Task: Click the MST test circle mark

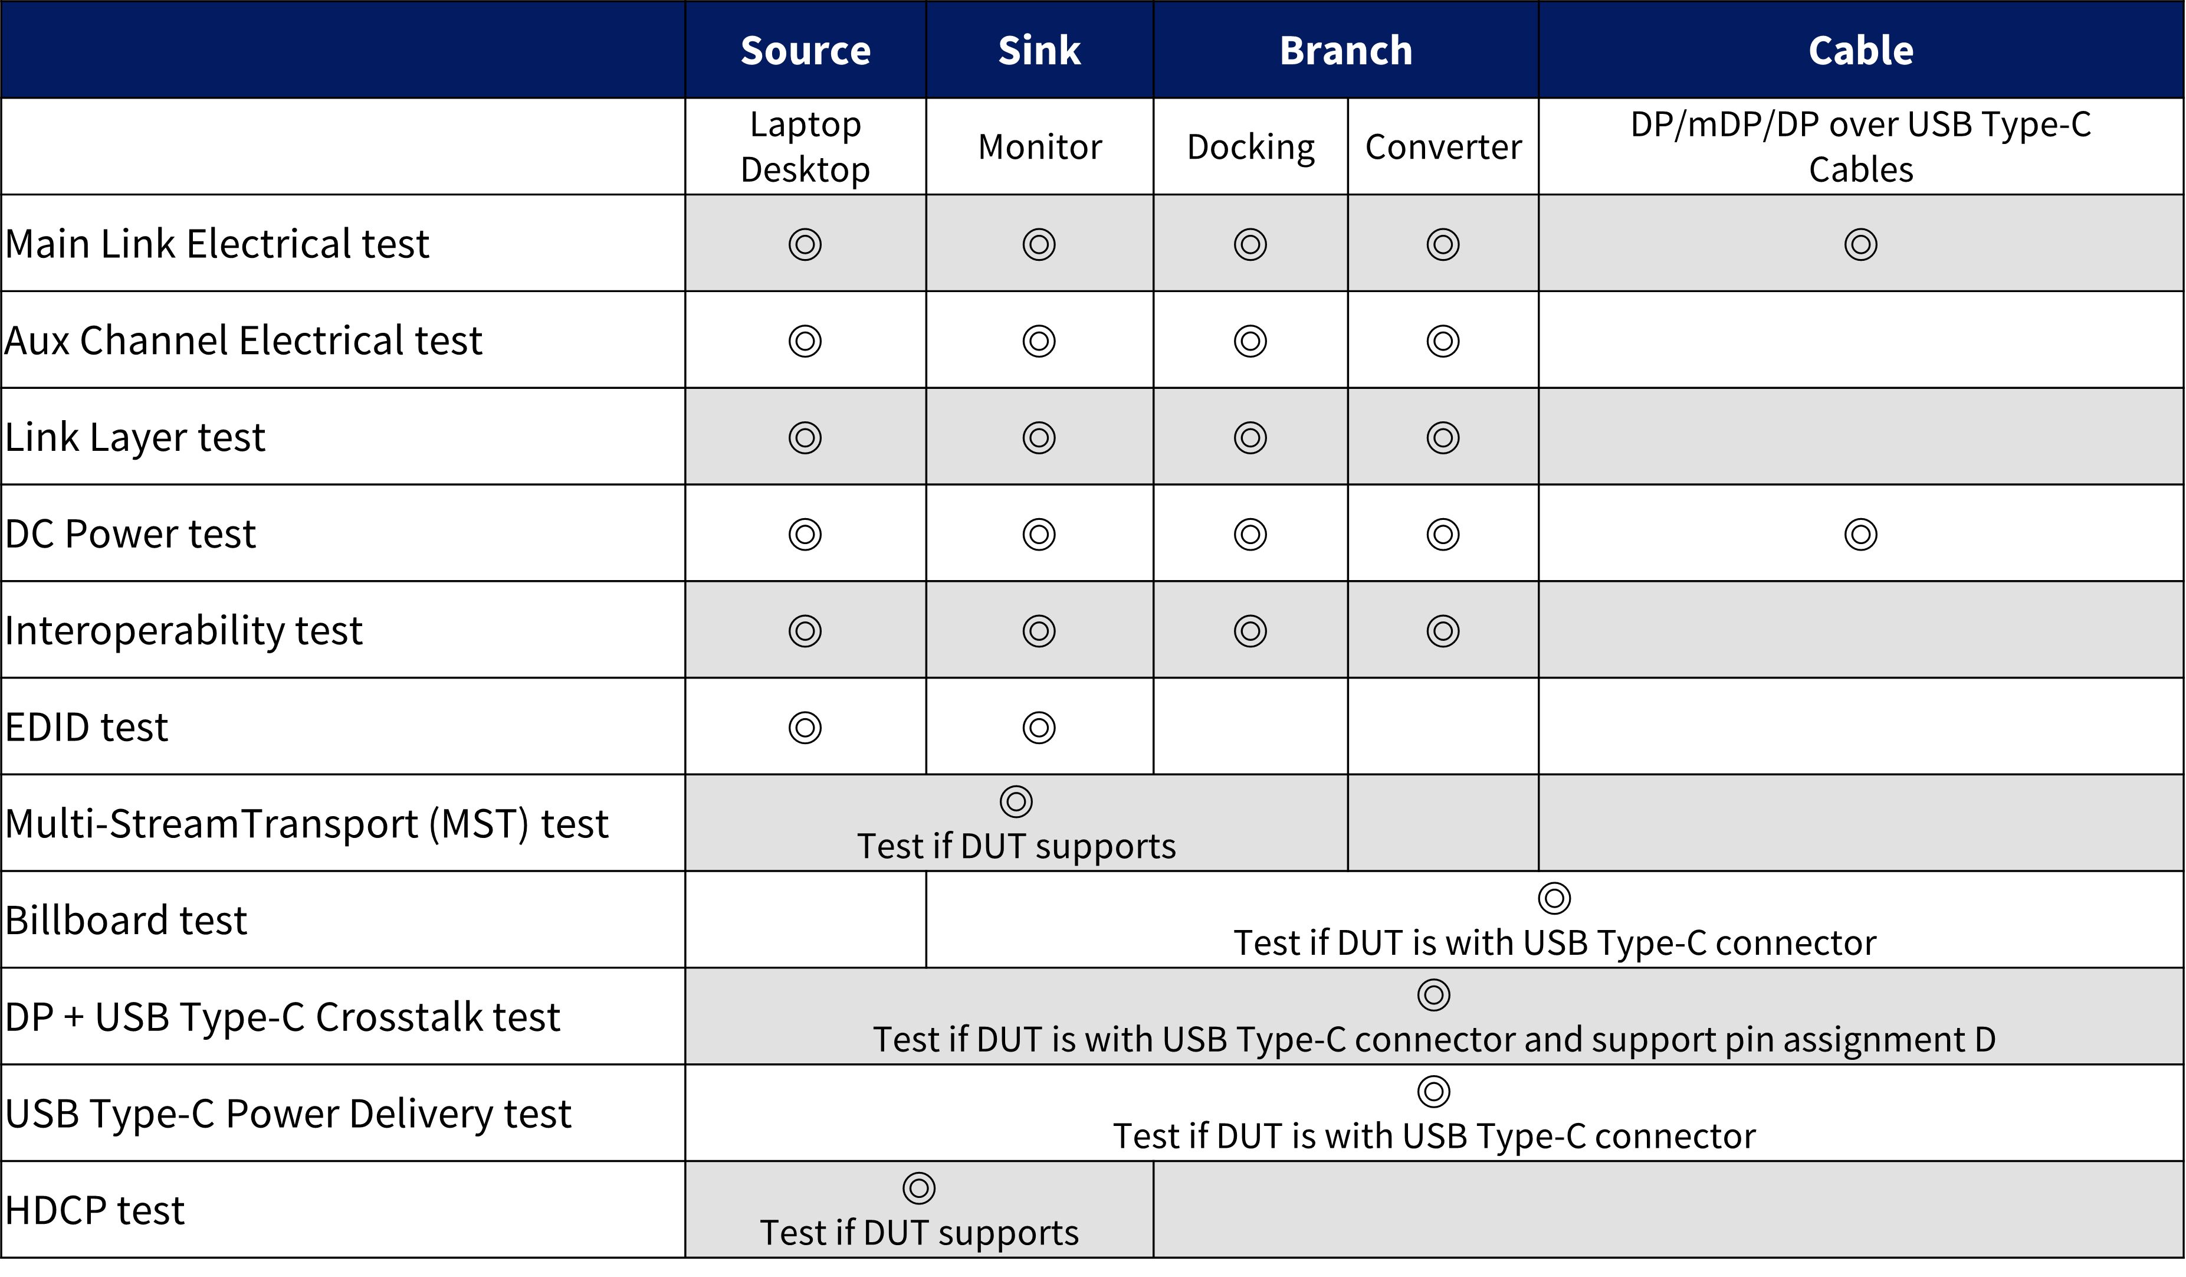Action: pos(1016,801)
